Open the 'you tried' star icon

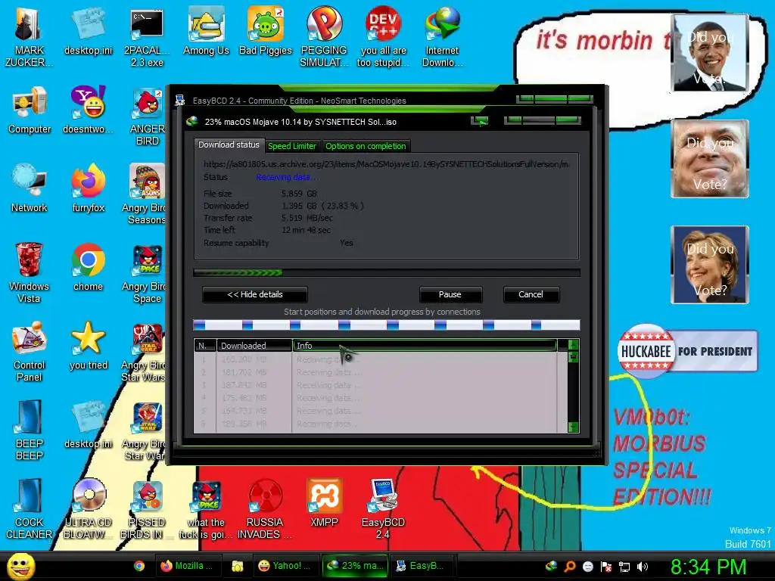coord(88,346)
